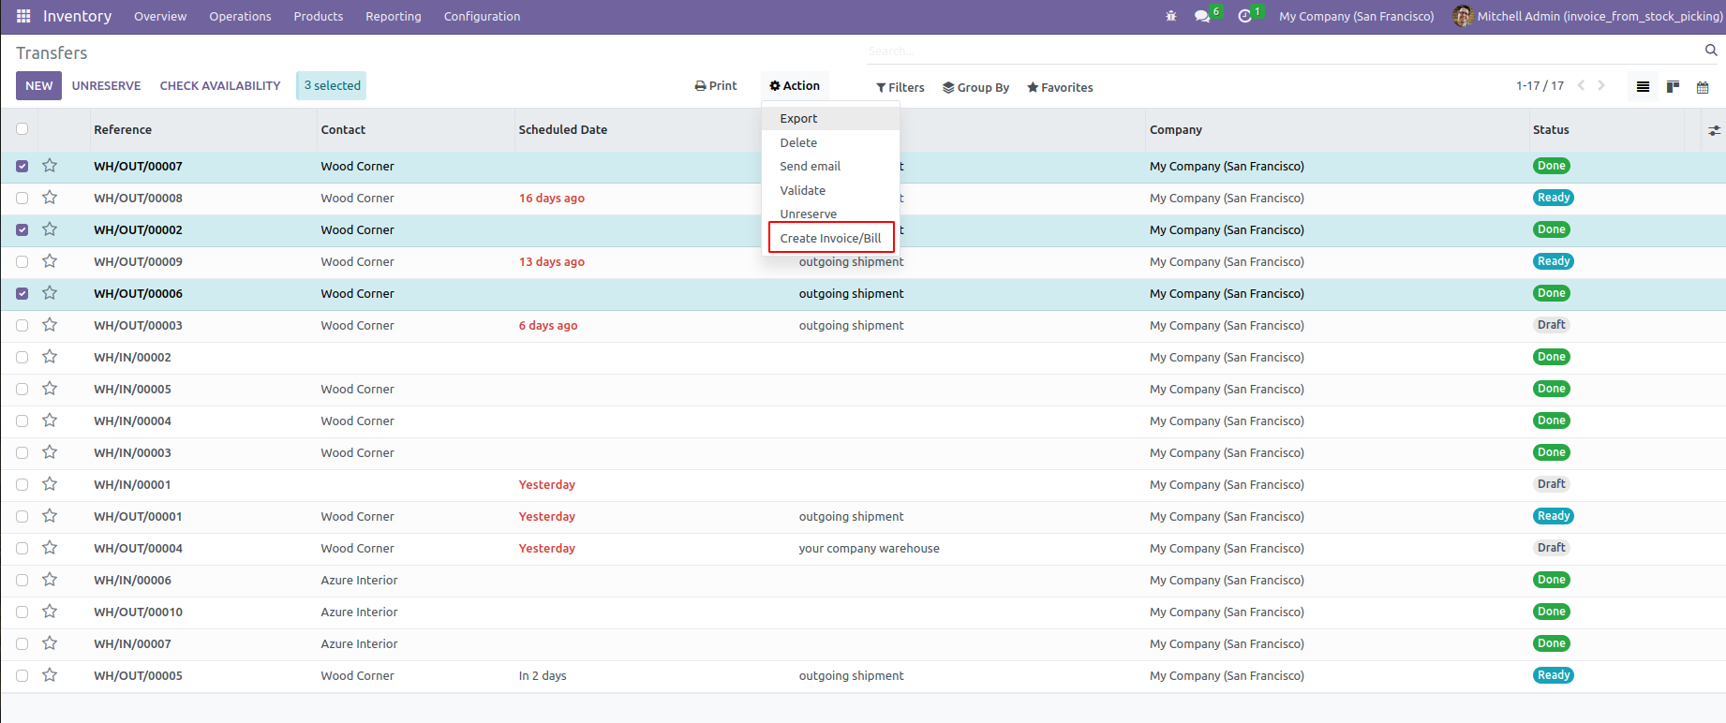Open the Group By dropdown
Image resolution: width=1726 pixels, height=723 pixels.
[x=975, y=87]
